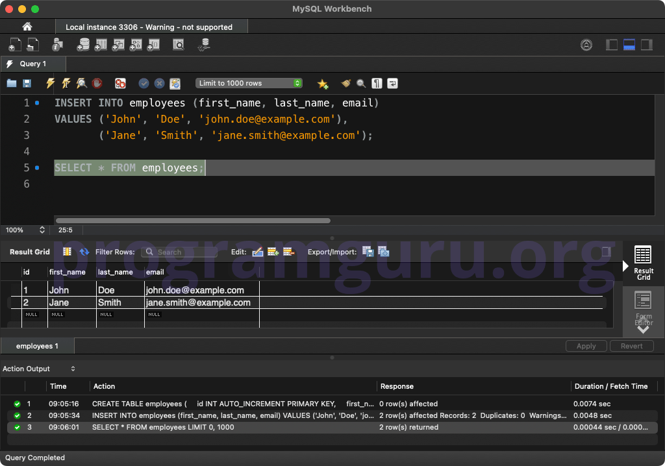The image size is (665, 466).
Task: Click the Apply button
Action: [x=586, y=346]
